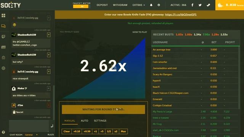This screenshot has height=137, width=244.
Task: Open the Deposit page
Action: click(x=102, y=5)
